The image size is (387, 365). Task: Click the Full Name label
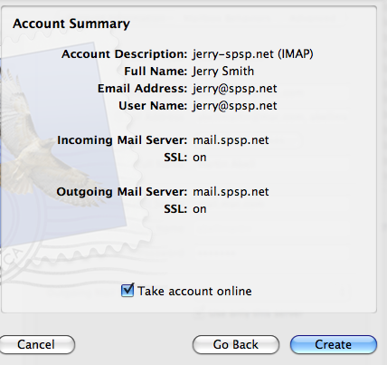pos(156,72)
